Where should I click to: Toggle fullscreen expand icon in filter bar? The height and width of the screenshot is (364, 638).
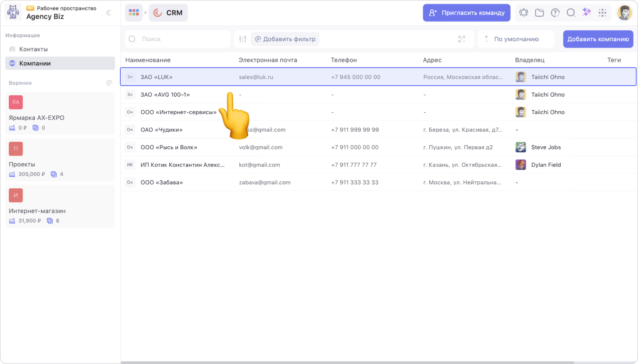coord(461,39)
